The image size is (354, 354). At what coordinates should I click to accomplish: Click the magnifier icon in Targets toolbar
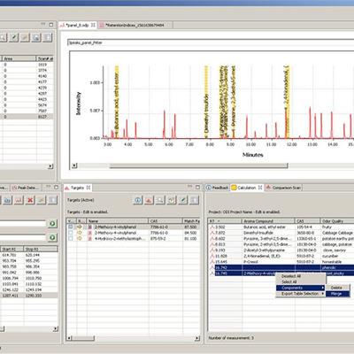[x=160, y=200]
